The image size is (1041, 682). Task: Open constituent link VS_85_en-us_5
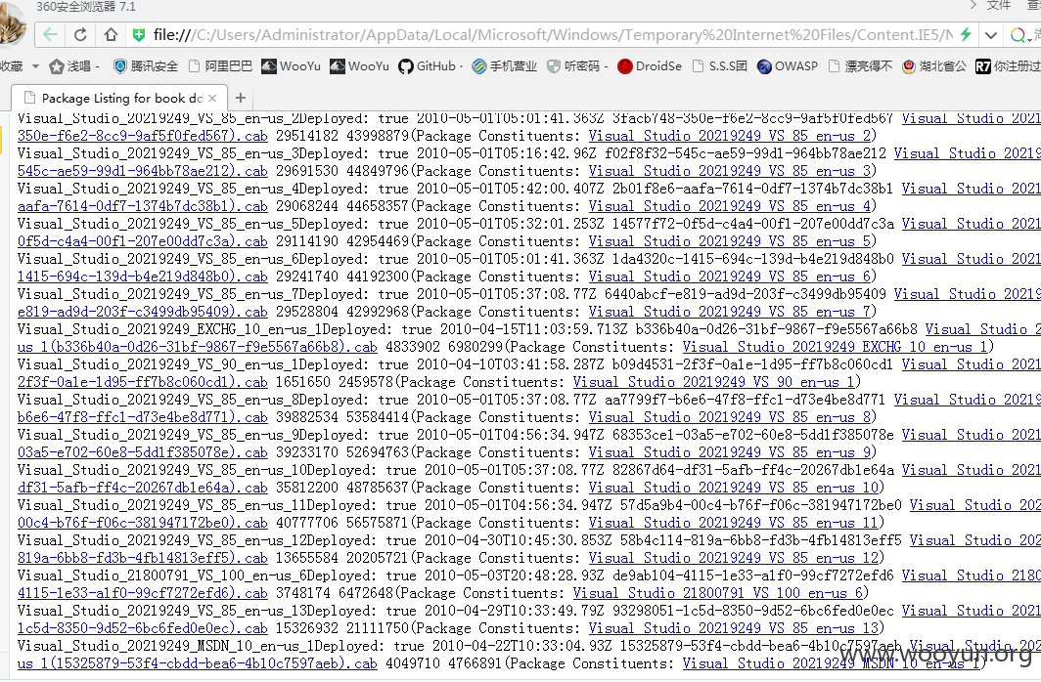point(729,241)
